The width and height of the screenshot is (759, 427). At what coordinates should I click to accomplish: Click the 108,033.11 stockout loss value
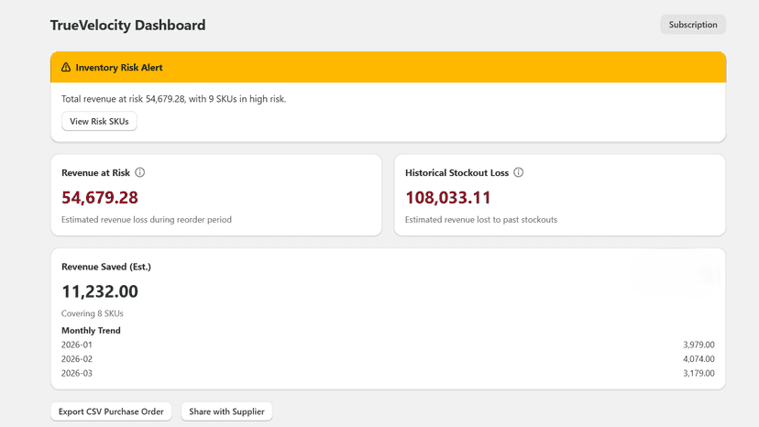[448, 198]
